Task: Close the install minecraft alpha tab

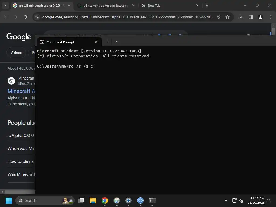Action: coord(69,5)
